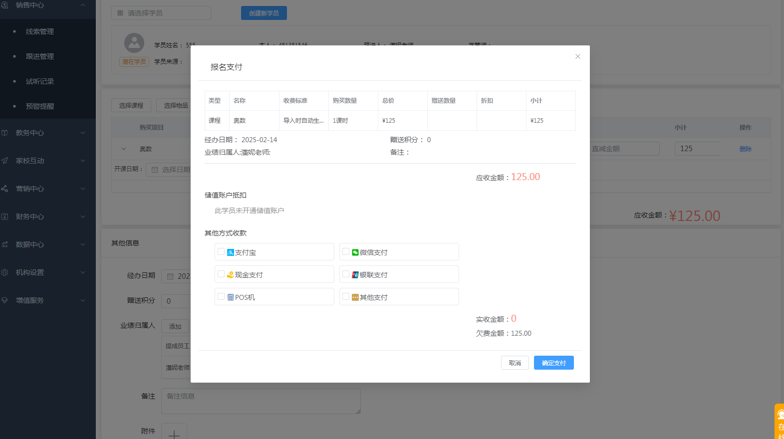Click the POS machine icon
The height and width of the screenshot is (439, 784).
point(231,297)
